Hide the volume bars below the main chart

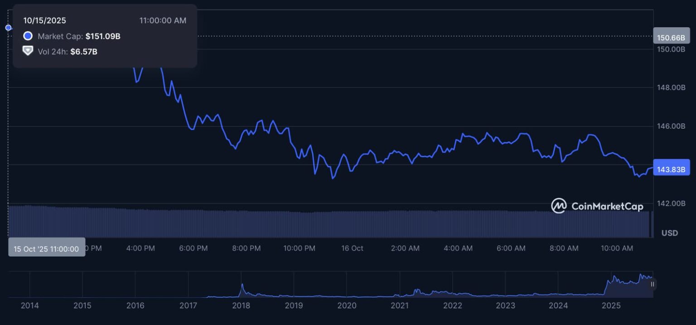(28, 51)
